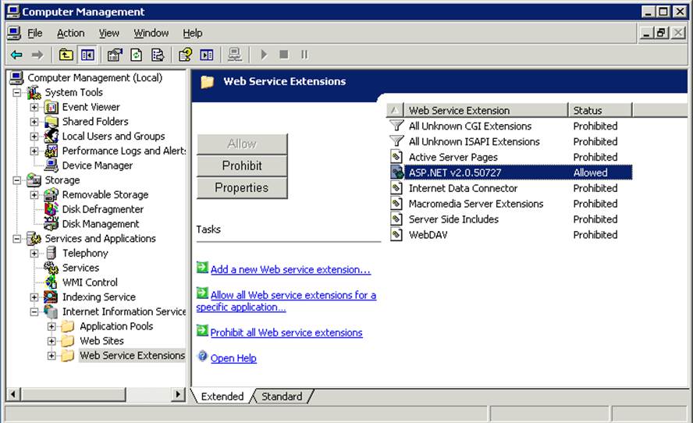The width and height of the screenshot is (693, 423).
Task: Click the Refresh toolbar icon
Action: pyautogui.click(x=137, y=55)
